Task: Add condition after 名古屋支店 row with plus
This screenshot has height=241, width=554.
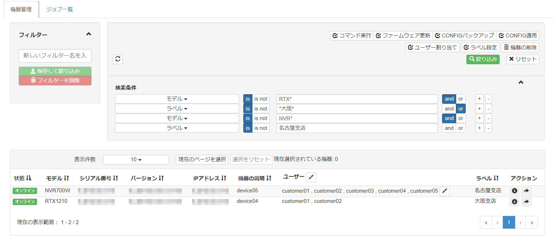Action: coord(479,128)
